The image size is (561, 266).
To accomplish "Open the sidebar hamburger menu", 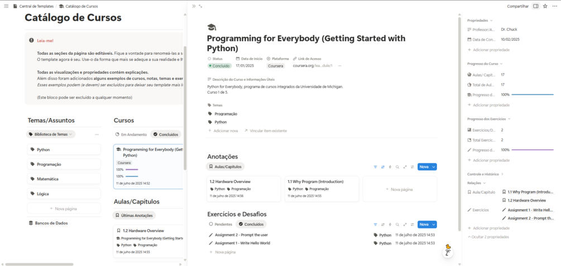I will [x=6, y=6].
